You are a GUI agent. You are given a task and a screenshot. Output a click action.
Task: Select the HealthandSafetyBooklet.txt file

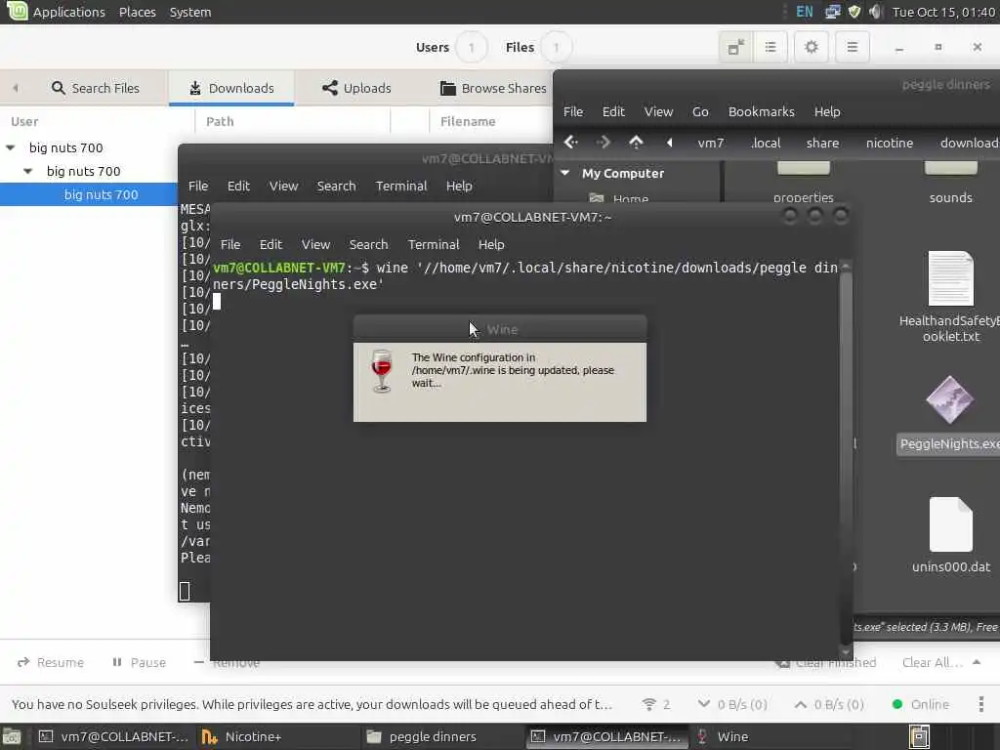(x=950, y=297)
